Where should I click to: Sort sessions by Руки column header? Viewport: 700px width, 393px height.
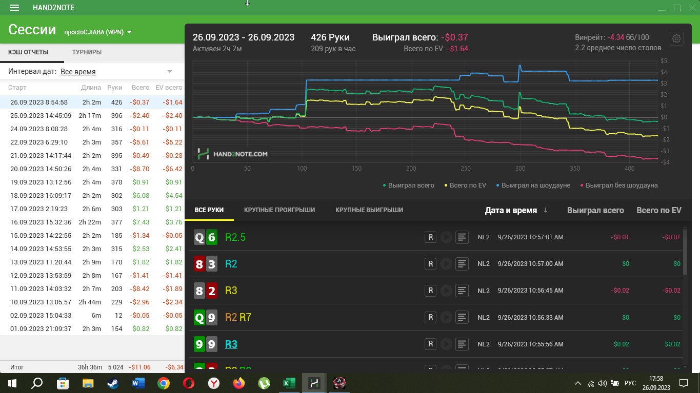point(115,88)
